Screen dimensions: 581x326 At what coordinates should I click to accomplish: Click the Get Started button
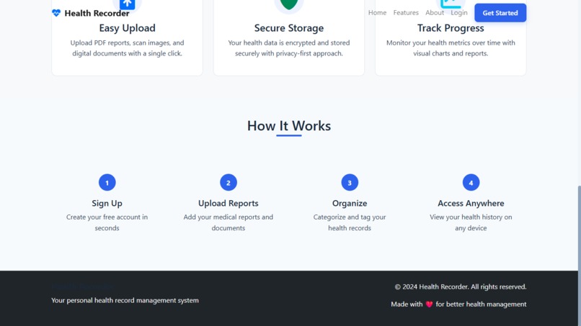500,13
